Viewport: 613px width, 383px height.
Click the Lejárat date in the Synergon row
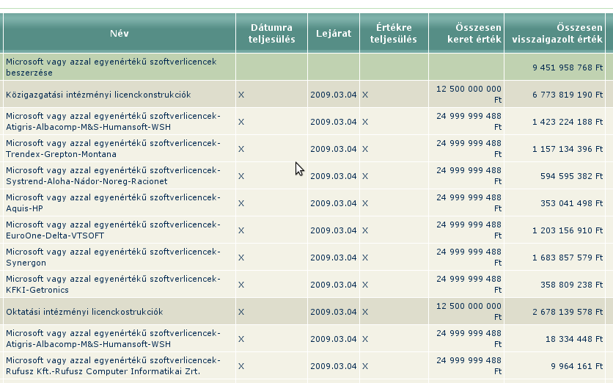334,258
